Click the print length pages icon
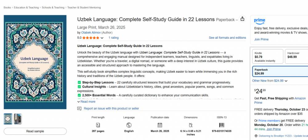Viewport: 308px width, 140px height. tap(98, 125)
